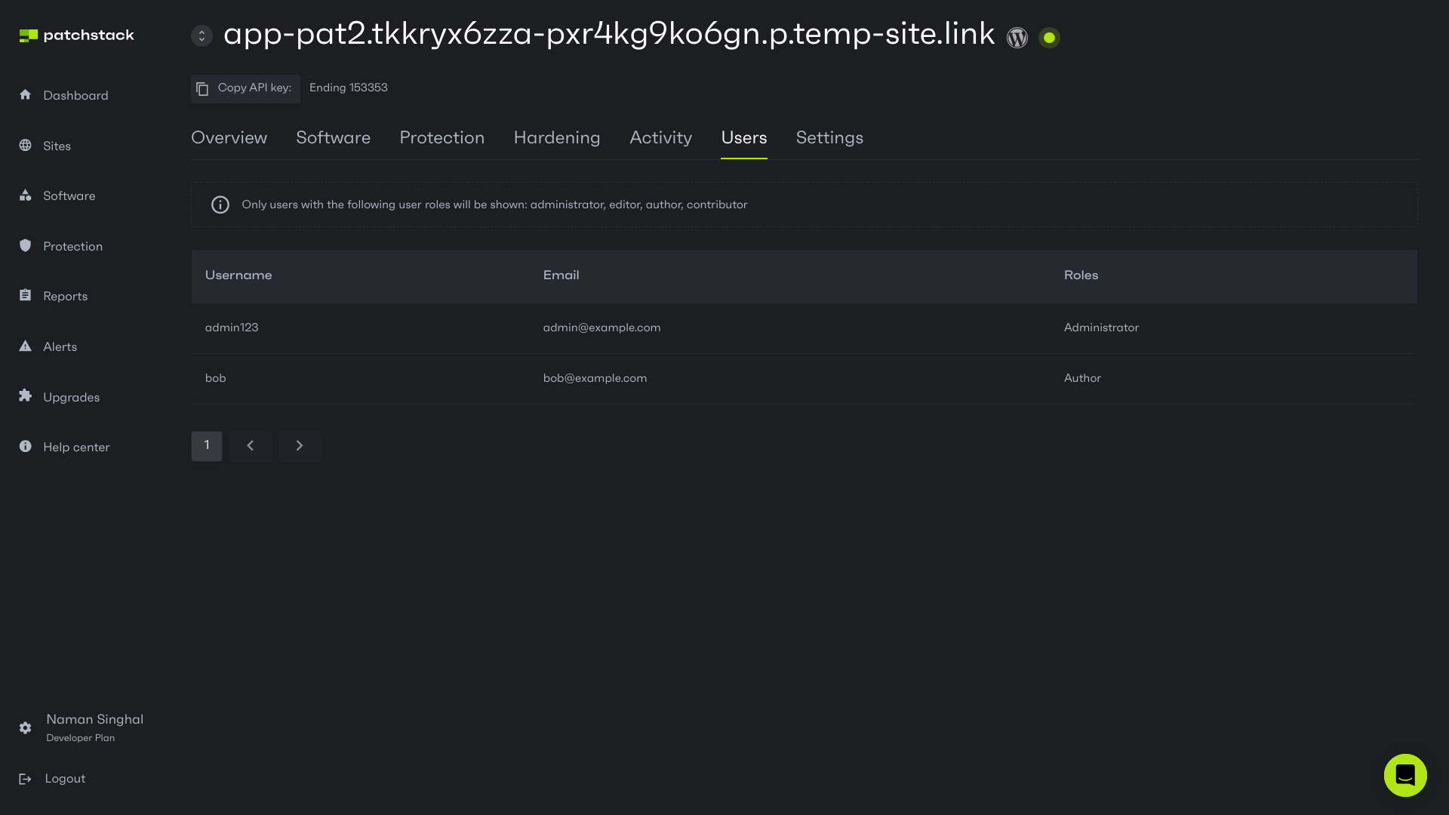The image size is (1449, 815).
Task: Open Reports from the sidebar
Action: (x=66, y=296)
